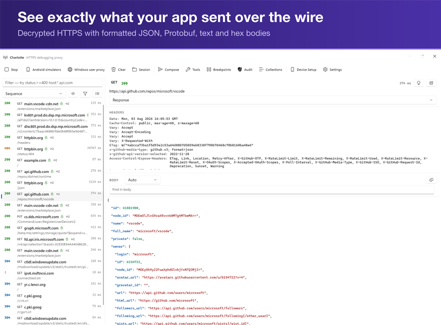The image size is (441, 325).
Task: Click the request URL api.github.com/repos/microsoft/vscode
Action: click(147, 91)
